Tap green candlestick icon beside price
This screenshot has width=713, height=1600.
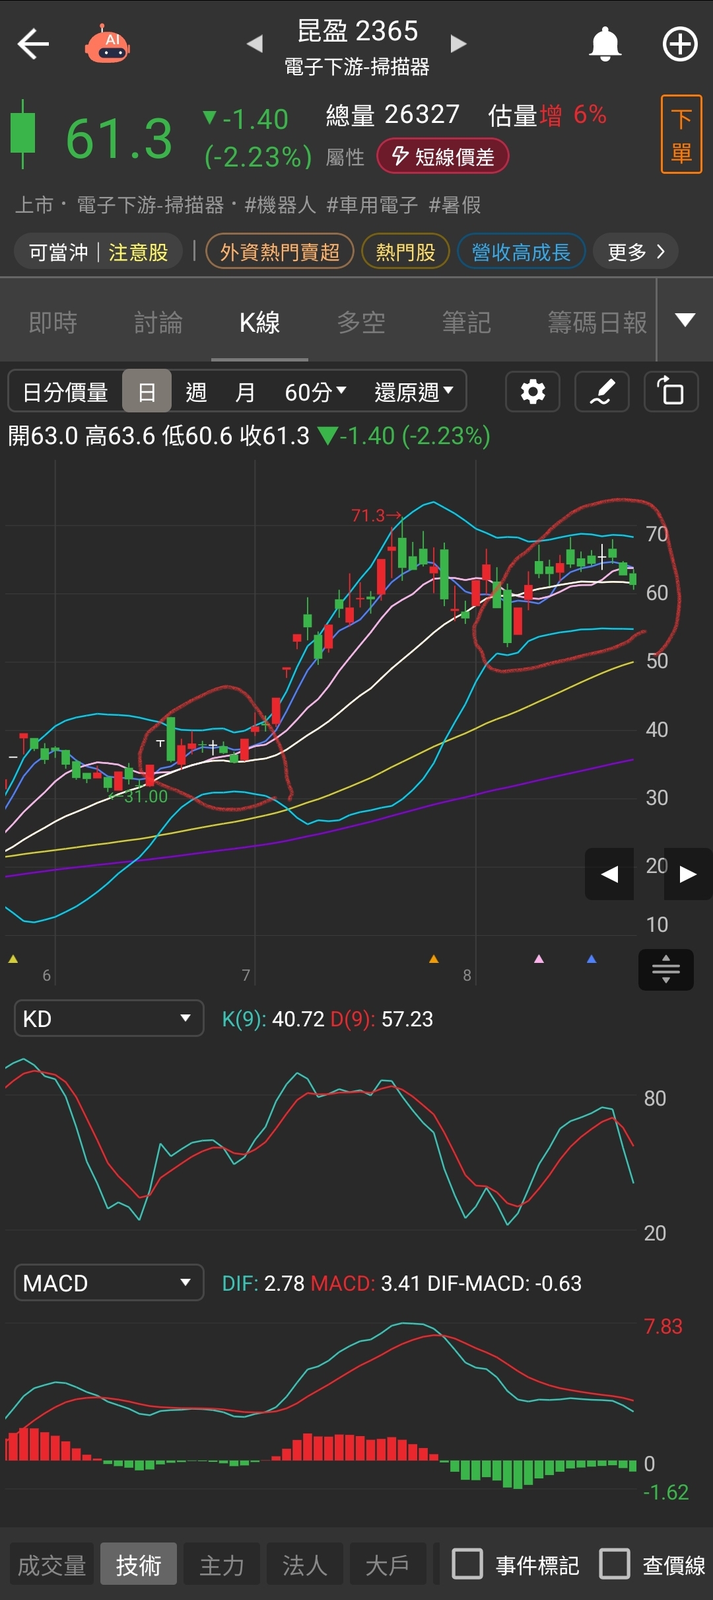(23, 134)
